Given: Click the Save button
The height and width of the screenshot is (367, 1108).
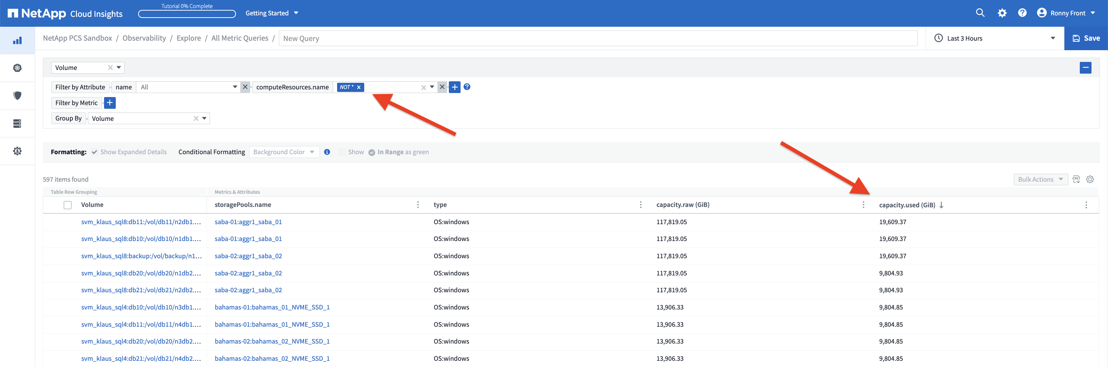Looking at the screenshot, I should coord(1086,38).
